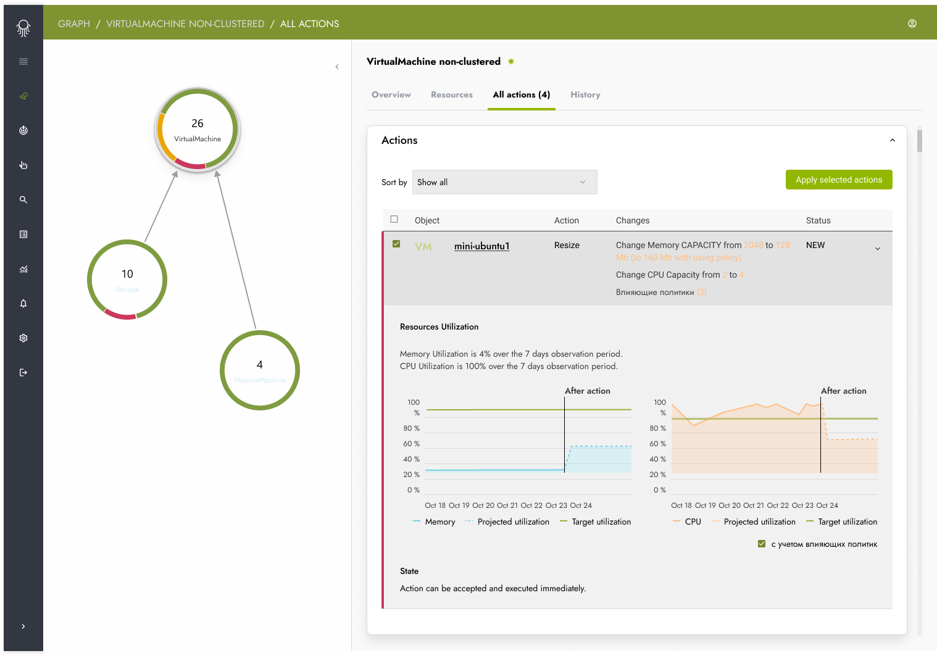Click the hand pointer icon in sidebar

pos(23,165)
